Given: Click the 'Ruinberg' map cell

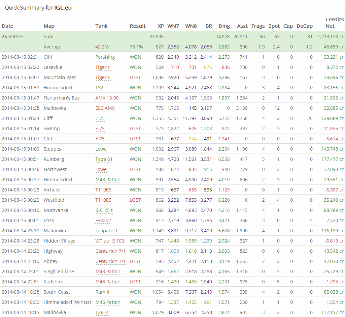Looking at the screenshot, I should (x=54, y=159).
